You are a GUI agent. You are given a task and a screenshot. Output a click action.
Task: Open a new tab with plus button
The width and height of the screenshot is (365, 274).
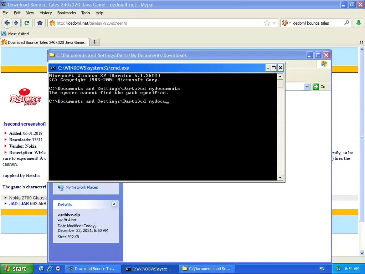[x=94, y=42]
